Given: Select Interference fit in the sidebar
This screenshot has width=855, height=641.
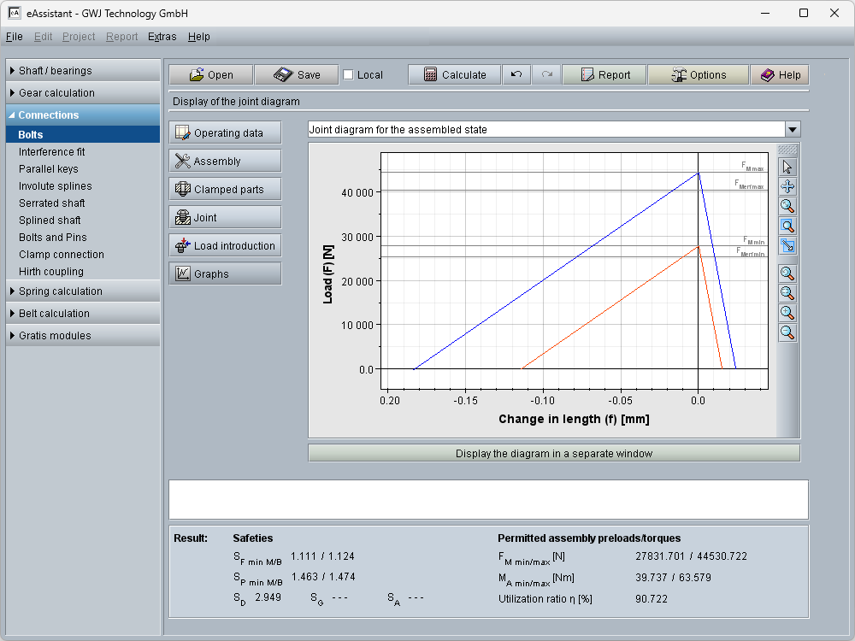Looking at the screenshot, I should [52, 152].
